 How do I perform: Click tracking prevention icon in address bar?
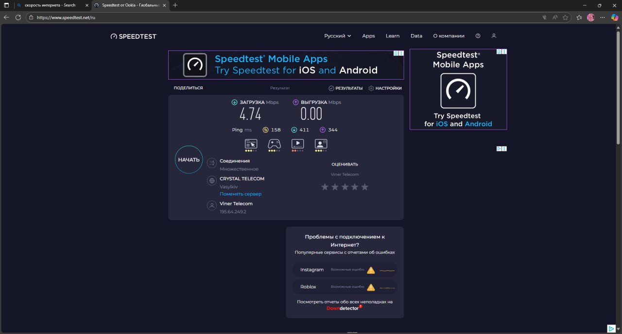544,17
